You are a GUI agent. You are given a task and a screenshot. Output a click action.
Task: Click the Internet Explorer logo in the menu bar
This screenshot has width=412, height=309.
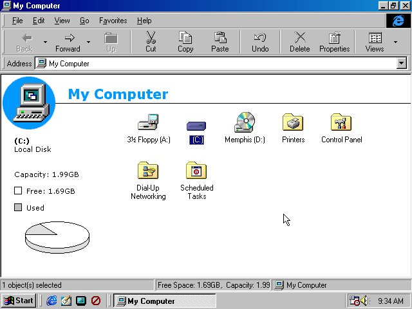point(398,21)
